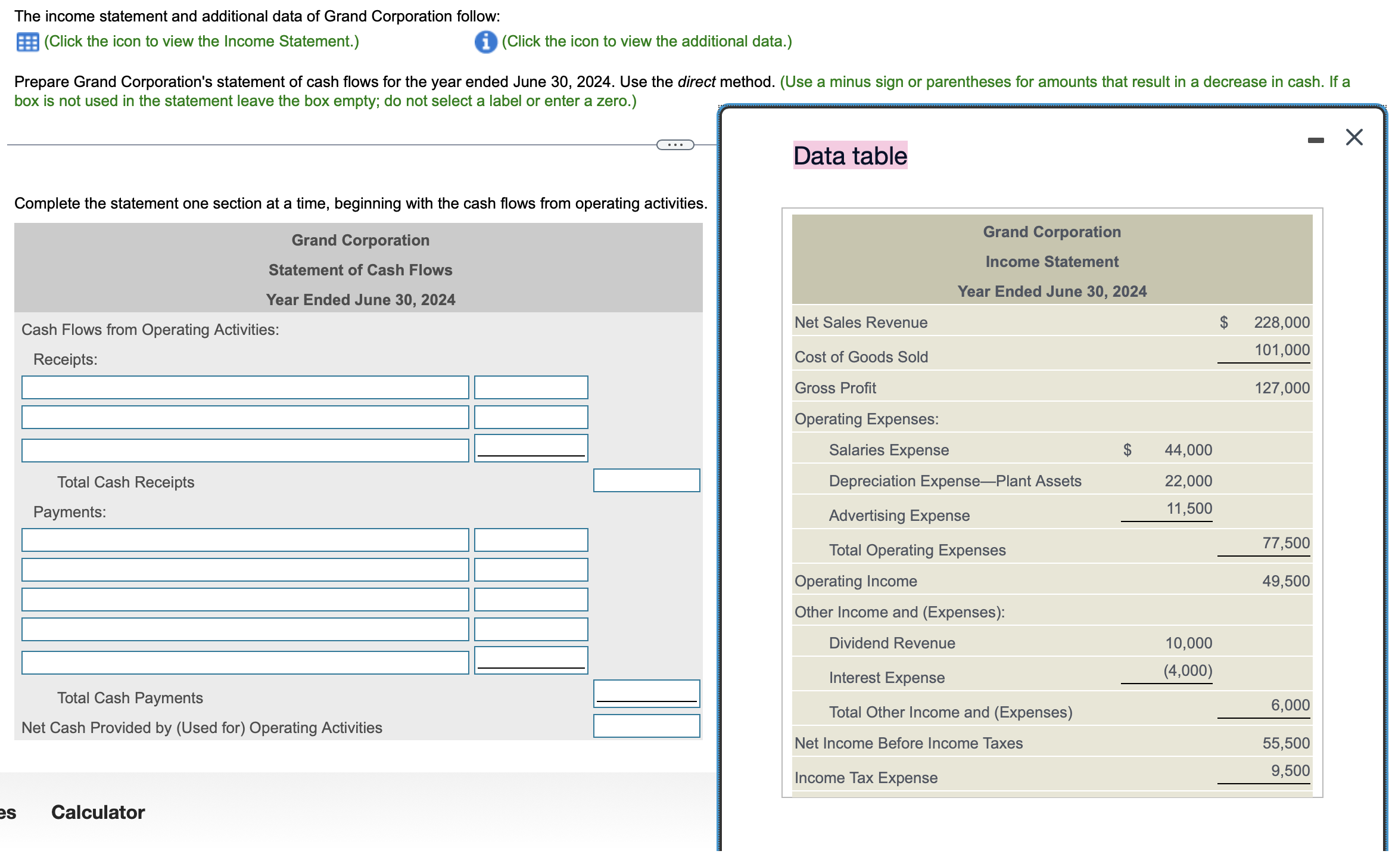1389x857 pixels.
Task: Click the first Receipts amount field
Action: click(x=531, y=387)
